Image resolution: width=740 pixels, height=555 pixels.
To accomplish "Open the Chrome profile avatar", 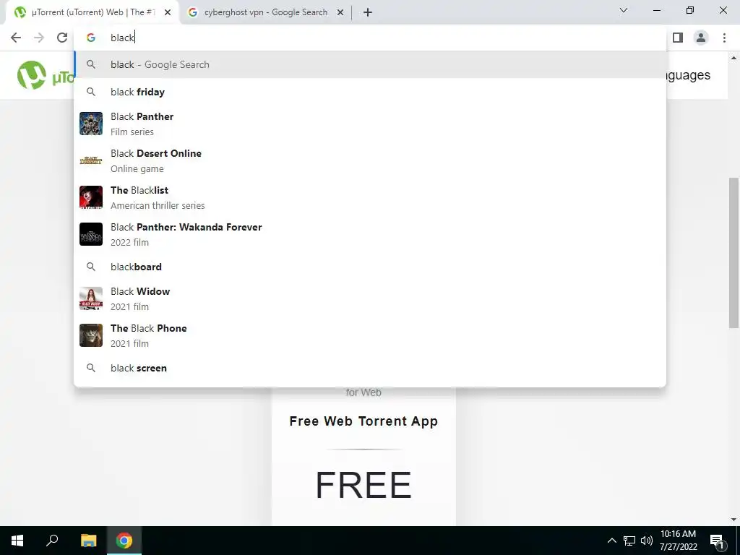I will [x=701, y=38].
